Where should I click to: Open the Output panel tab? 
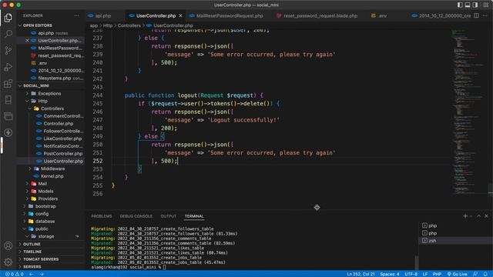point(169,216)
